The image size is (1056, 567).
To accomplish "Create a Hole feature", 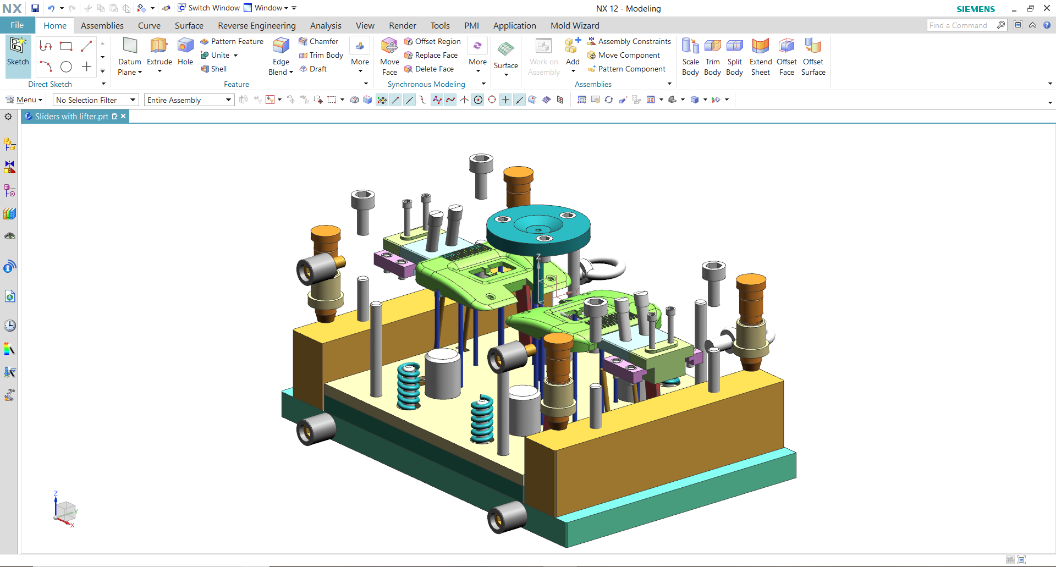I will 185,52.
